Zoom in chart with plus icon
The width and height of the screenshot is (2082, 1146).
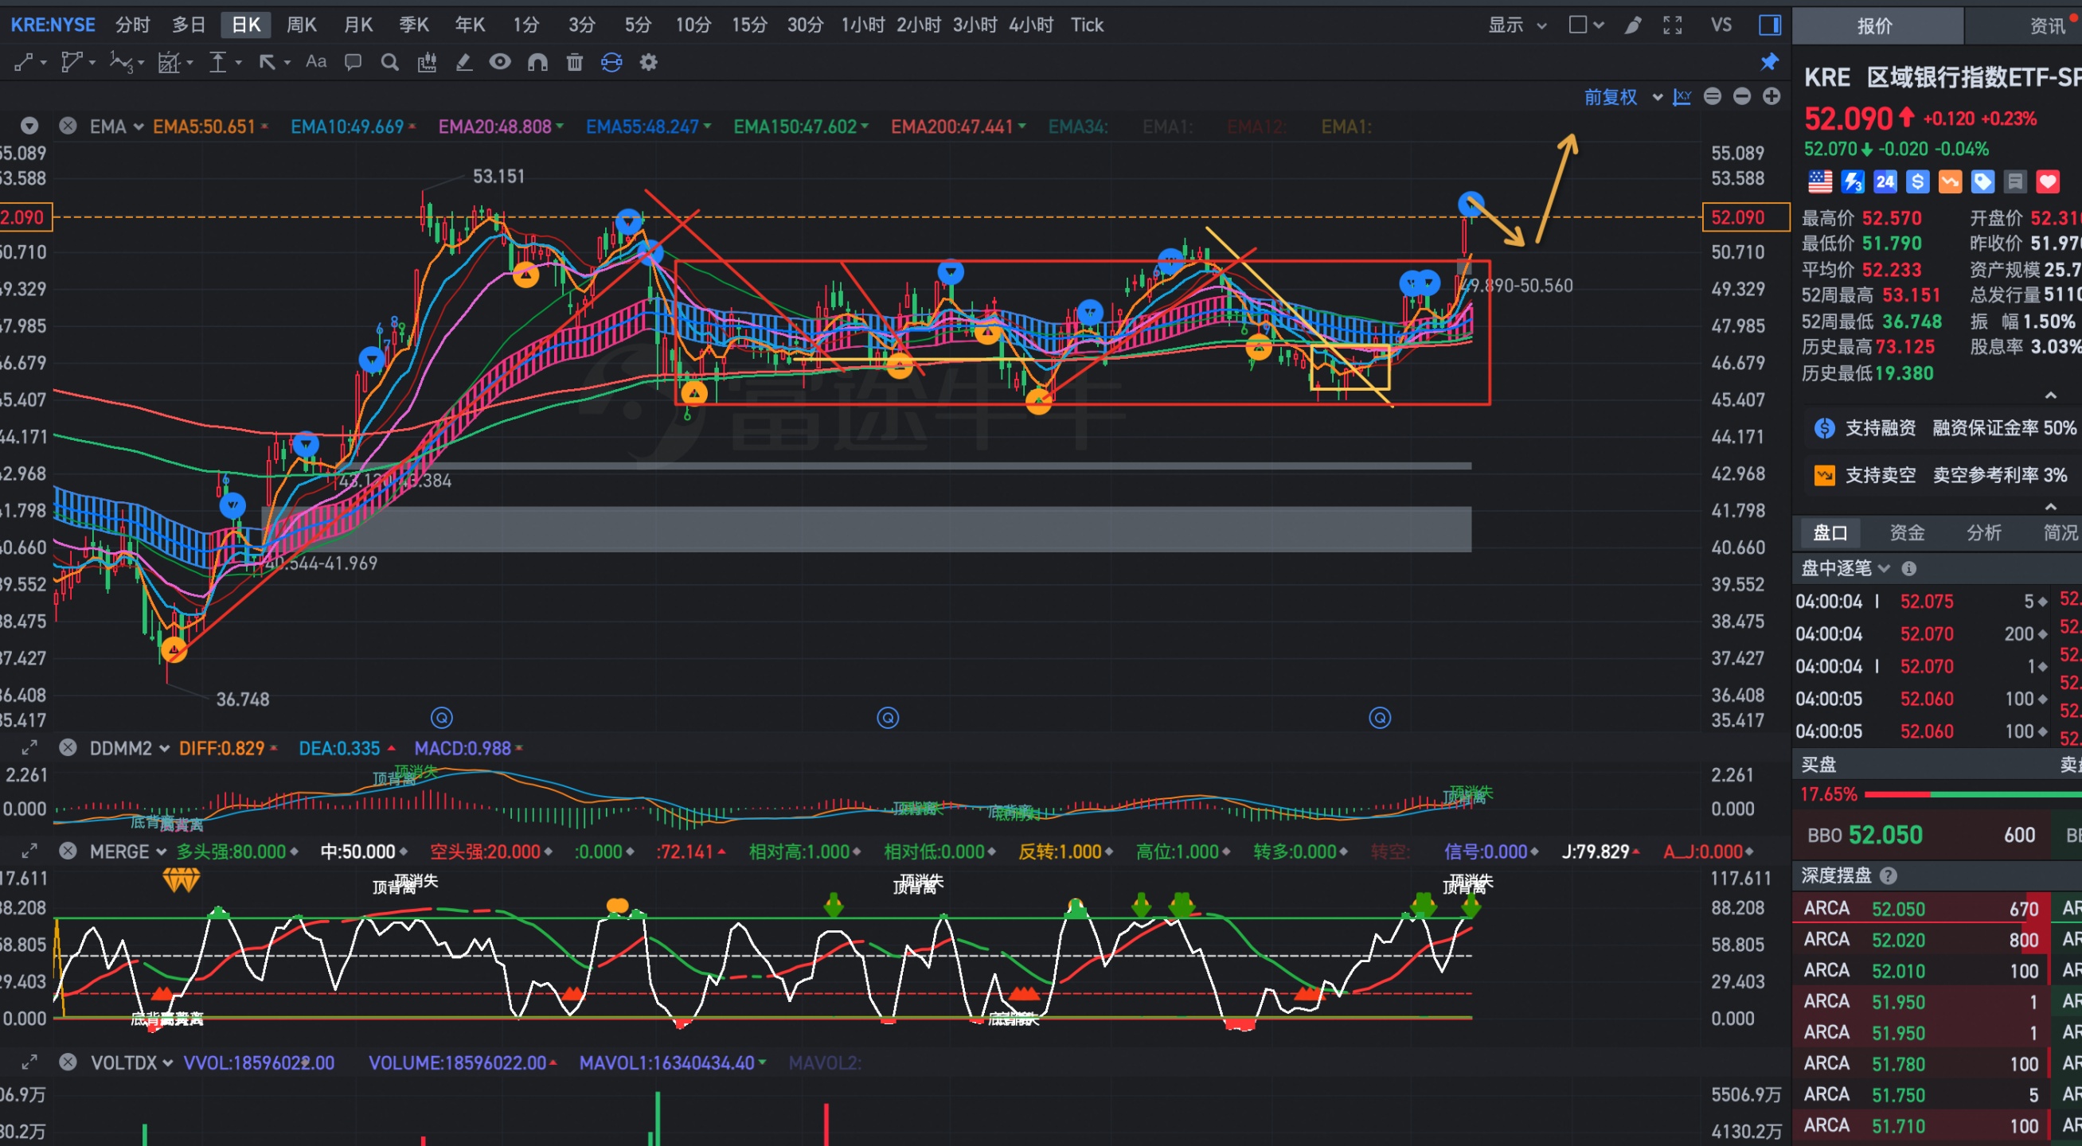[x=1771, y=97]
